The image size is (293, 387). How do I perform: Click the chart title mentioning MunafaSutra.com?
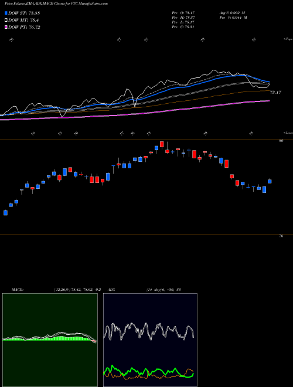56,4
